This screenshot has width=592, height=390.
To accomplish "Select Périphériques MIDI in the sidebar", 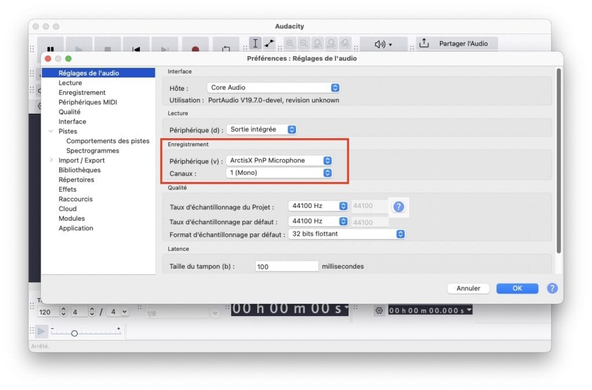I will point(88,102).
